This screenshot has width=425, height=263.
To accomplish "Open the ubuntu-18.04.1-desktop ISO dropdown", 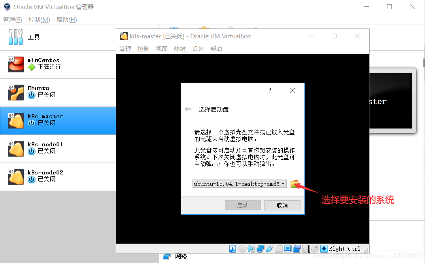I will point(239,184).
